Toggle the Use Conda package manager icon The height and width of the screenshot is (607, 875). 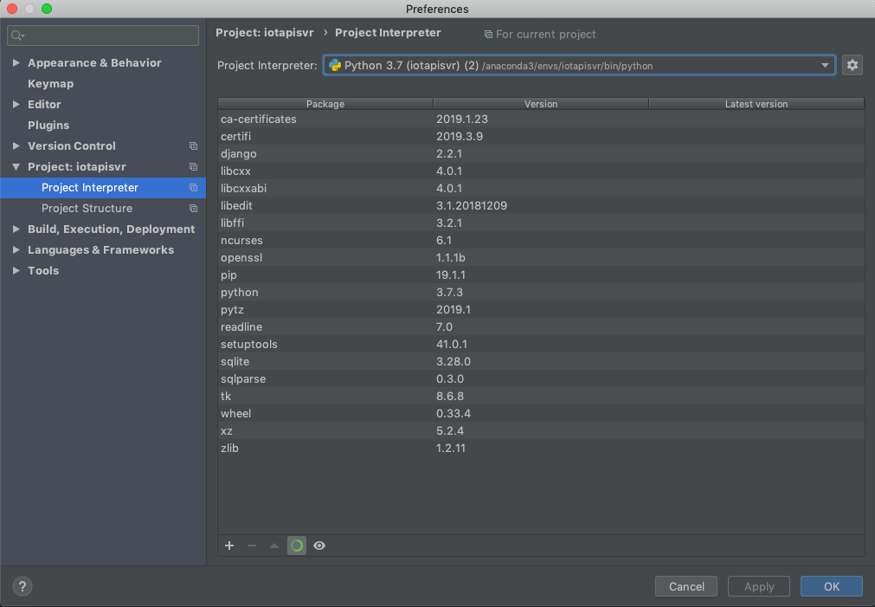tap(297, 546)
